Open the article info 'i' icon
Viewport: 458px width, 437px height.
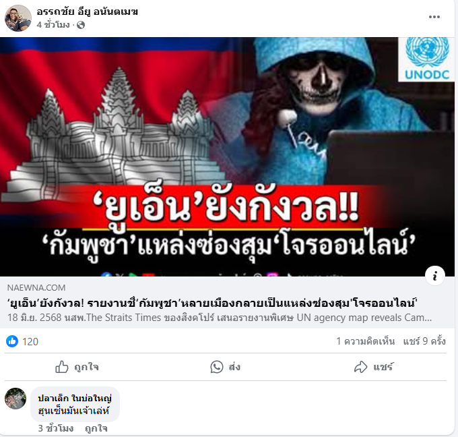tap(435, 276)
